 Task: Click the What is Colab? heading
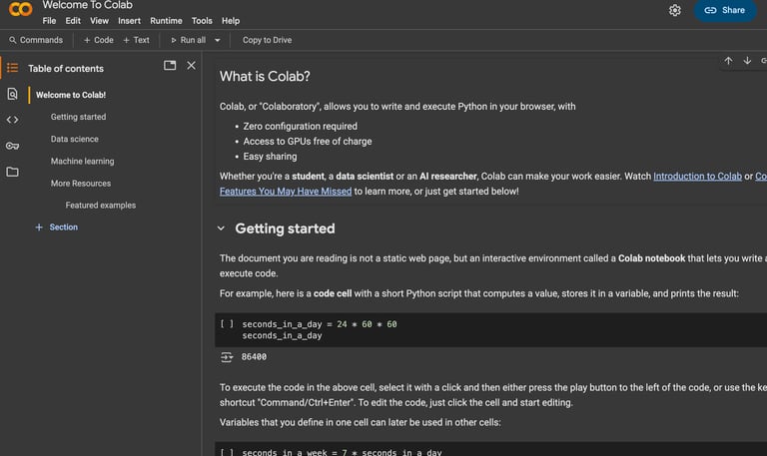click(265, 76)
